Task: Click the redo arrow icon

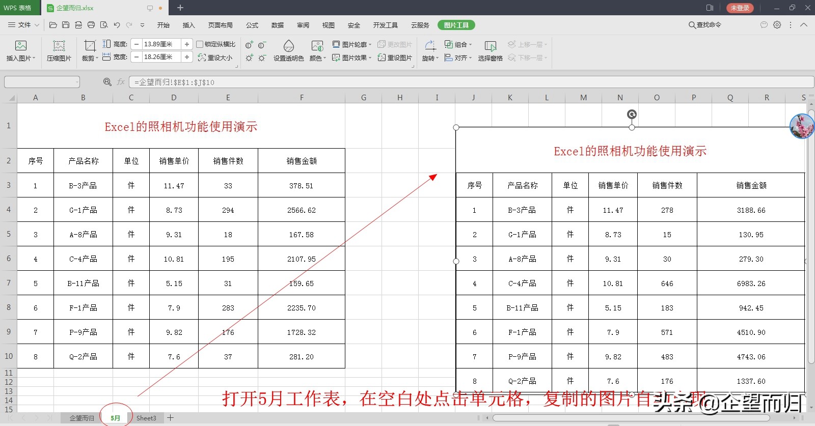Action: pos(129,25)
